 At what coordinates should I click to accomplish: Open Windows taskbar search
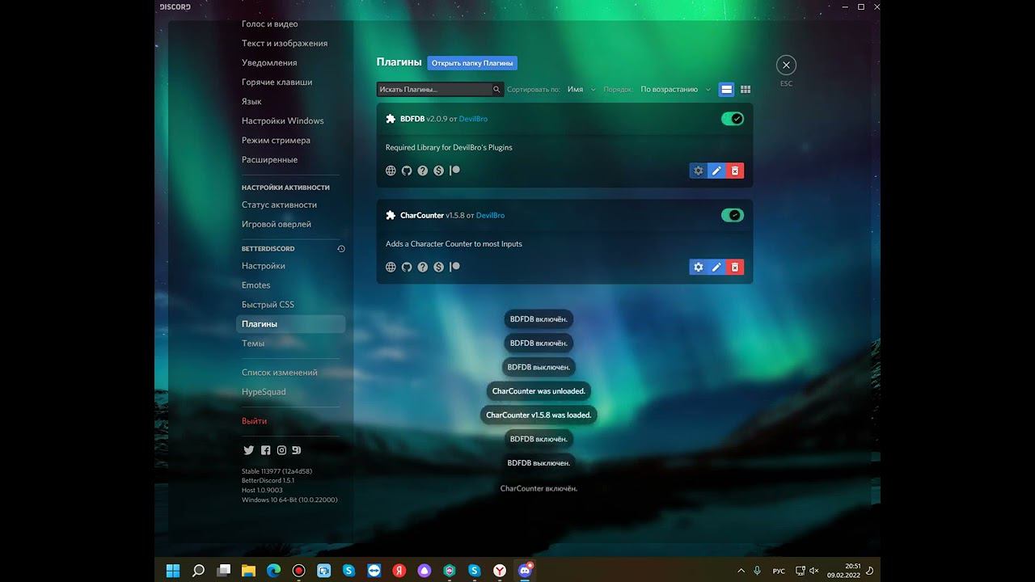(x=198, y=571)
